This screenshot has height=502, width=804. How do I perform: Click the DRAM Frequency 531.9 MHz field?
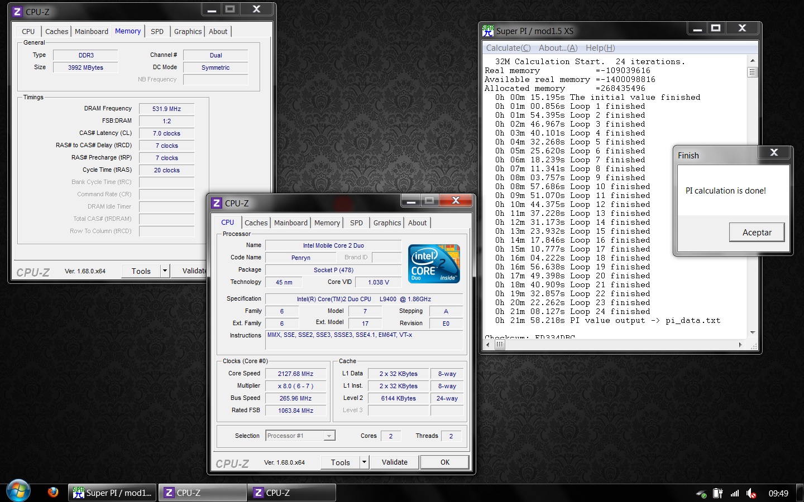click(x=167, y=109)
